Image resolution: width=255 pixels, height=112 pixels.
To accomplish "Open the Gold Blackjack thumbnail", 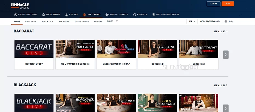I will (157, 103).
